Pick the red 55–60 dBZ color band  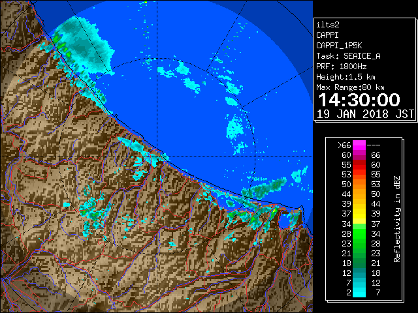click(359, 165)
